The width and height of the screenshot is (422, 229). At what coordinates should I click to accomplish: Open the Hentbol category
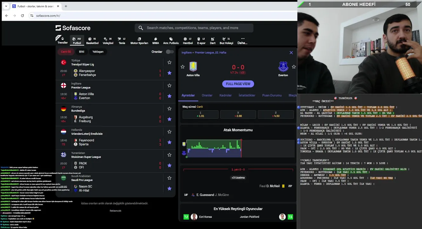[x=188, y=40]
